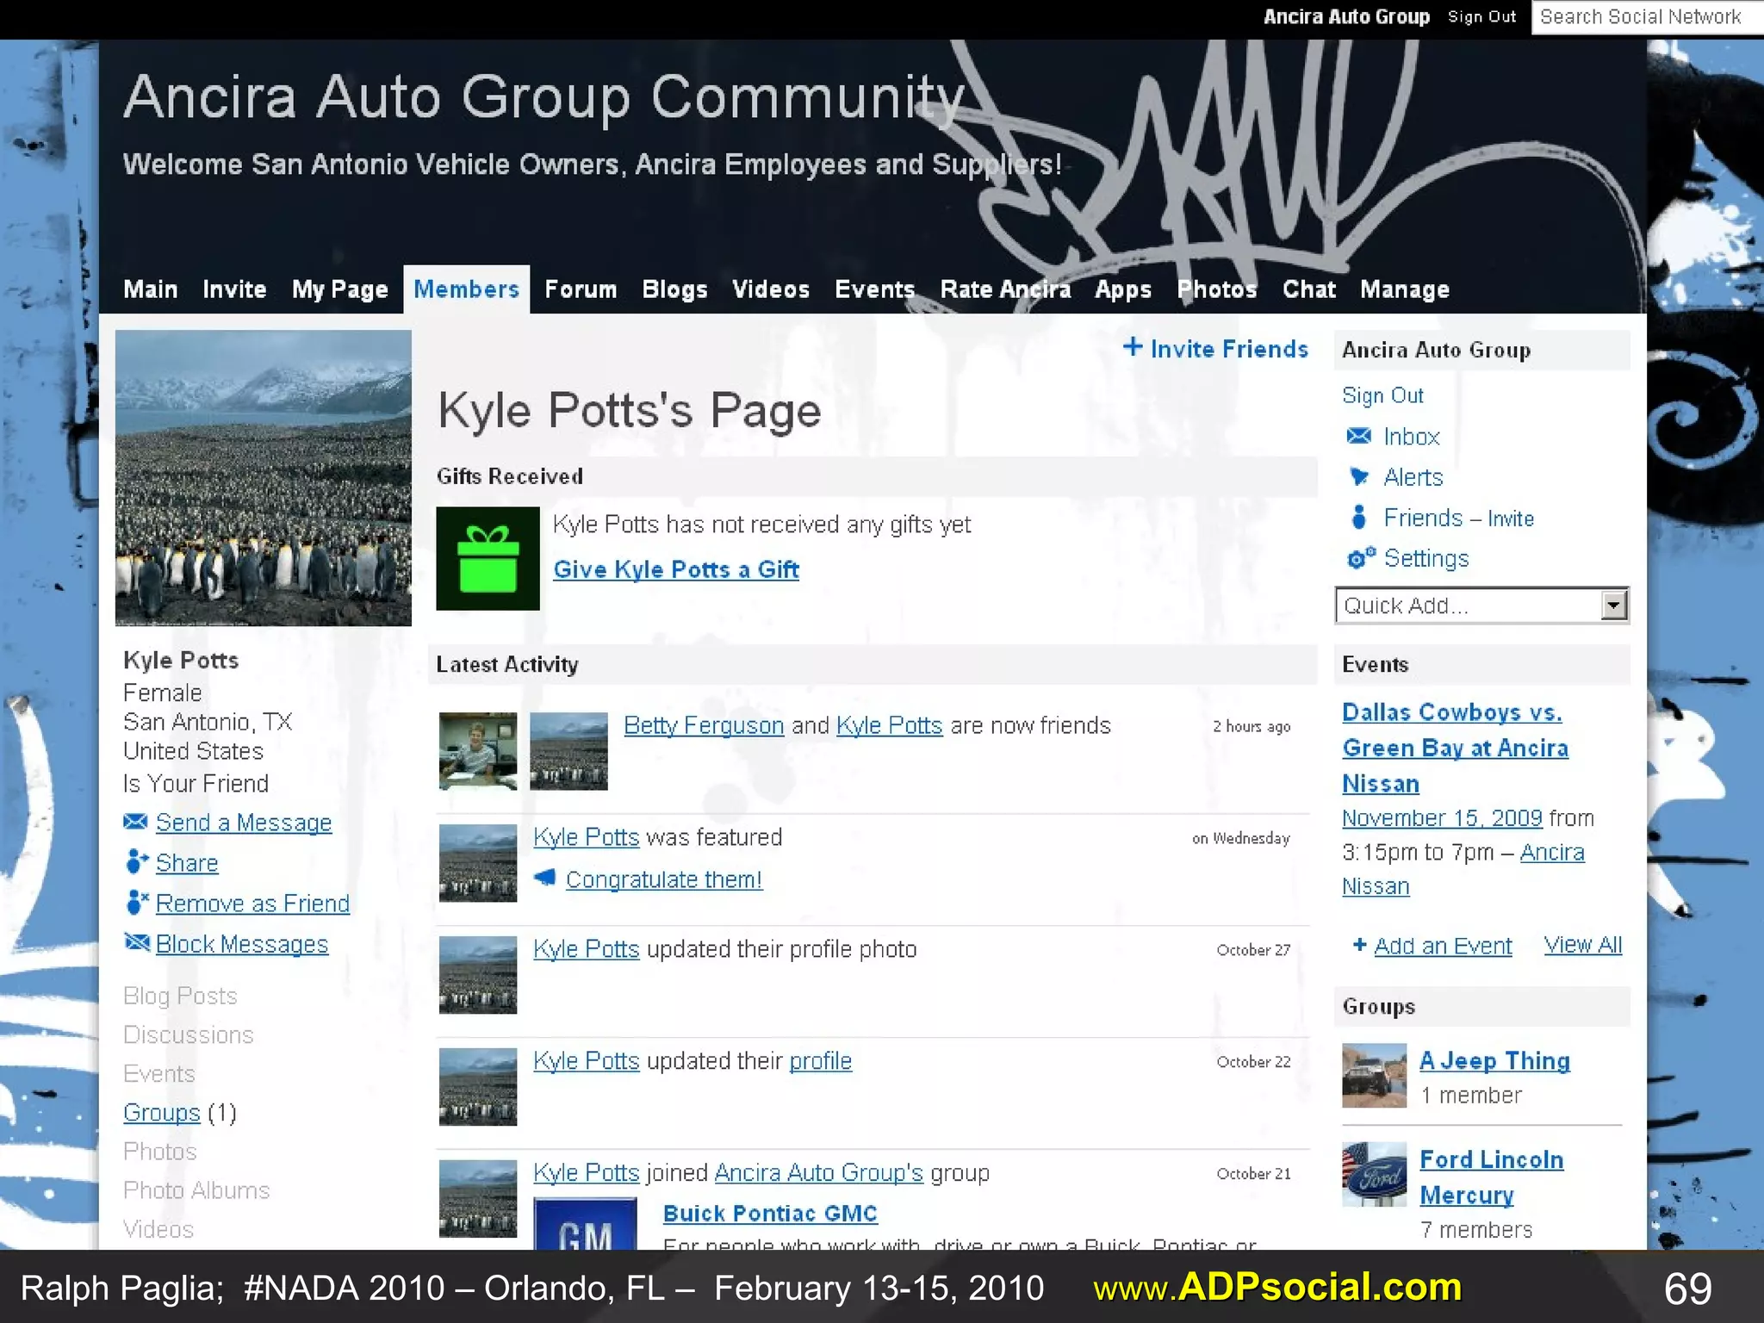Click the Add an Event link
This screenshot has height=1323, width=1764.
[x=1442, y=946]
